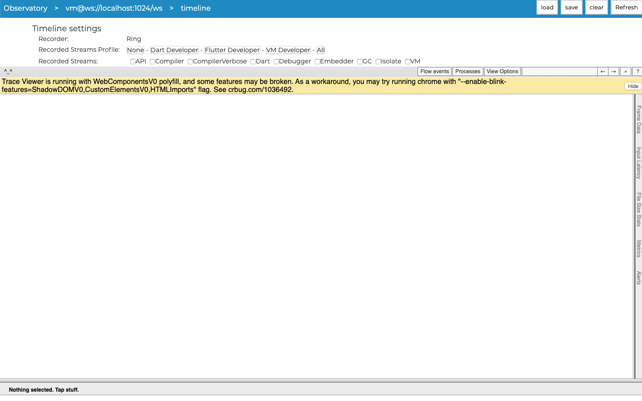642x401 pixels.
Task: Click the ^_^ face icon on the trace toolbar
Action: click(x=8, y=71)
